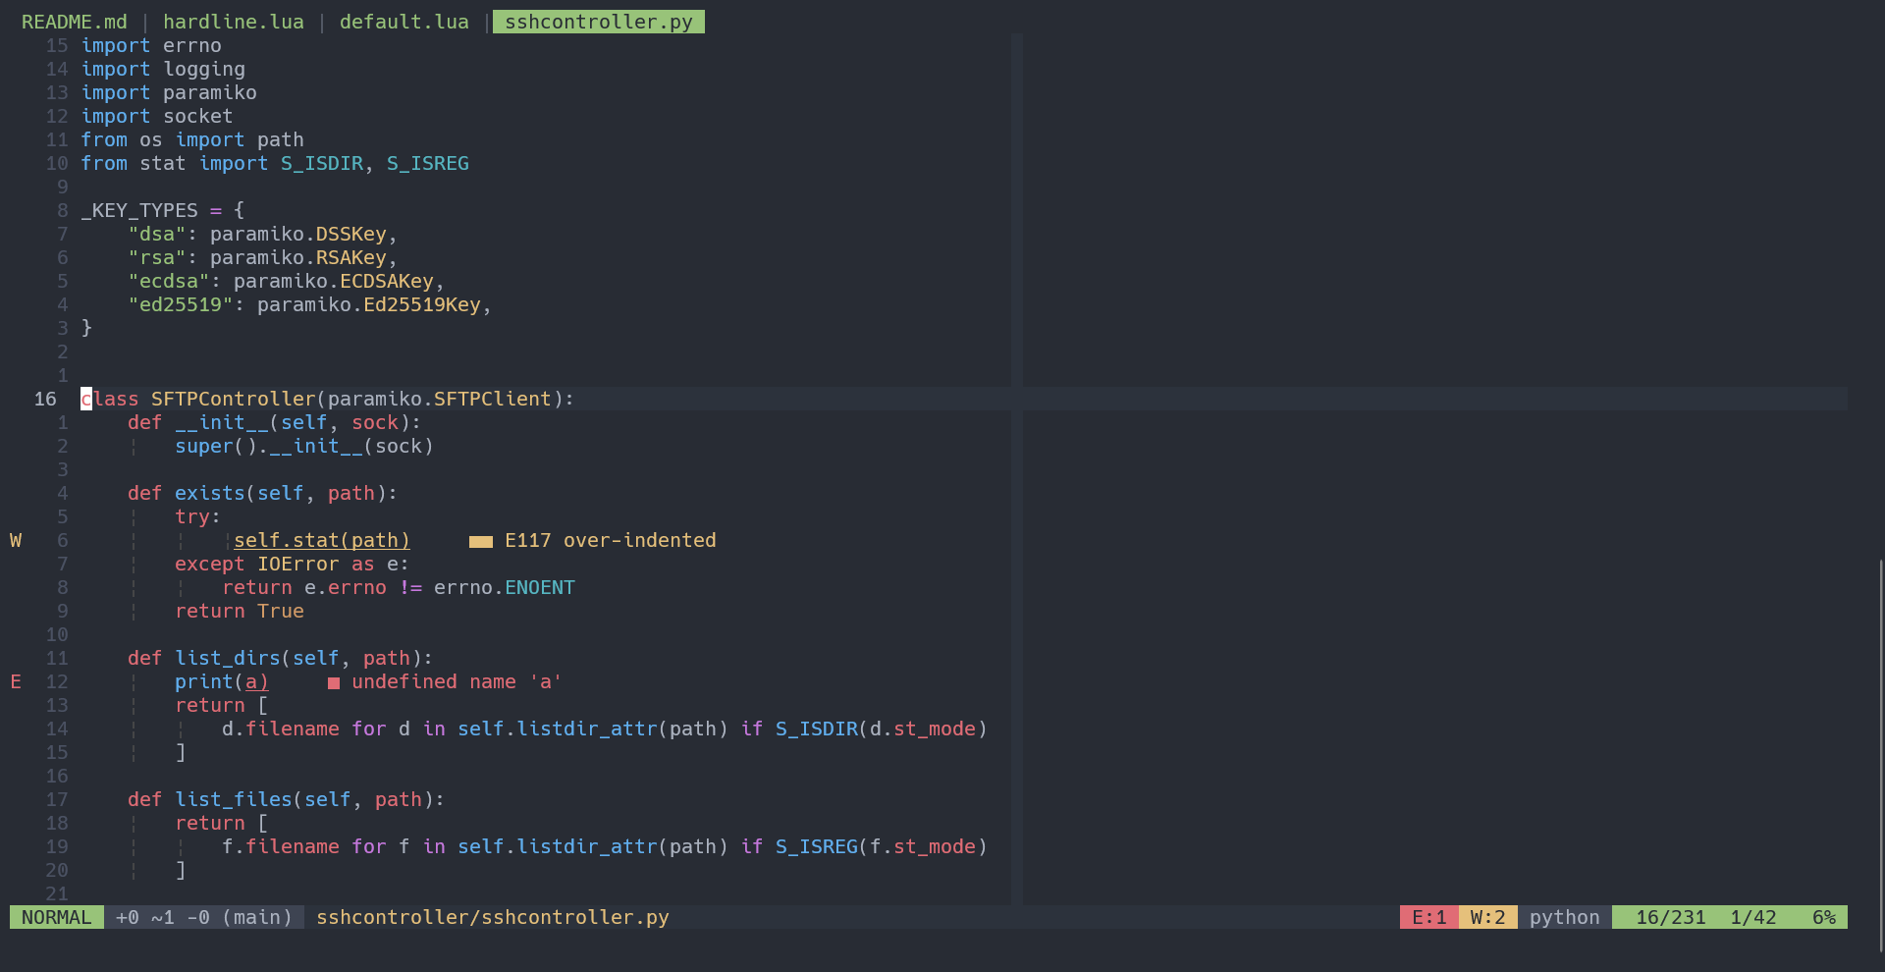The image size is (1885, 972).
Task: Click the E117 warning square icon
Action: (480, 540)
